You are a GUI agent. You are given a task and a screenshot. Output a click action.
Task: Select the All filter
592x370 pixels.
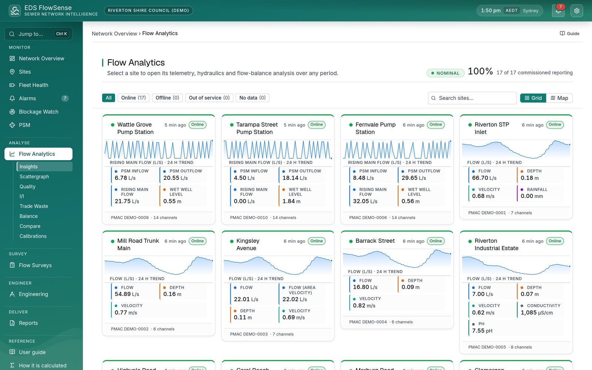click(108, 98)
